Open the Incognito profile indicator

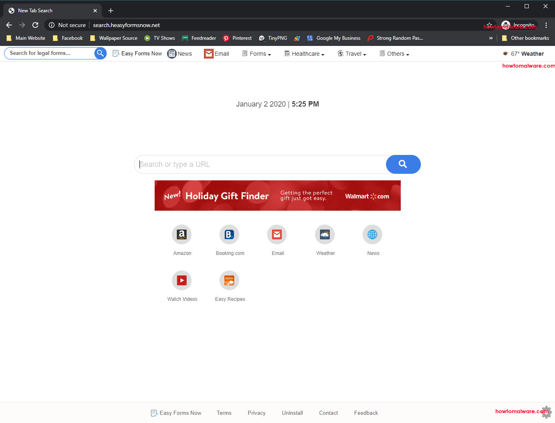click(518, 25)
